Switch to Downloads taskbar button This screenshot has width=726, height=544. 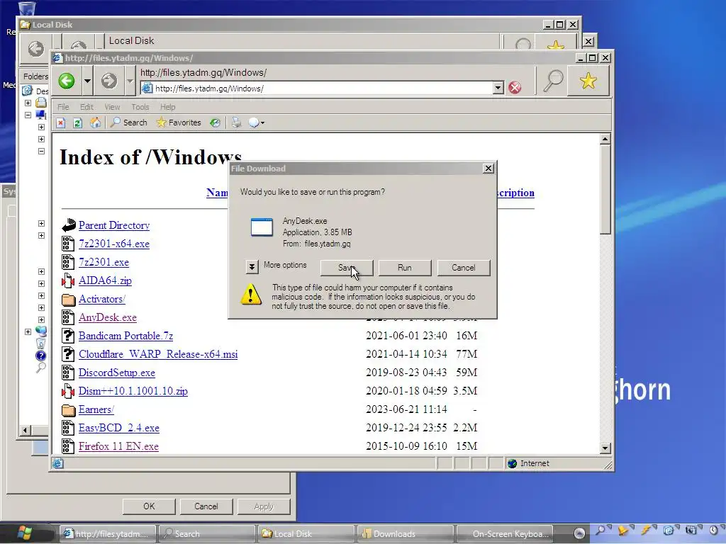click(406, 534)
